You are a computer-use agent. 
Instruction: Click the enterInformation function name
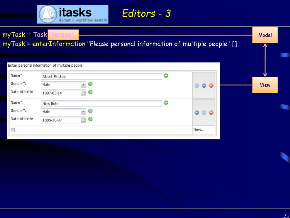pos(59,44)
